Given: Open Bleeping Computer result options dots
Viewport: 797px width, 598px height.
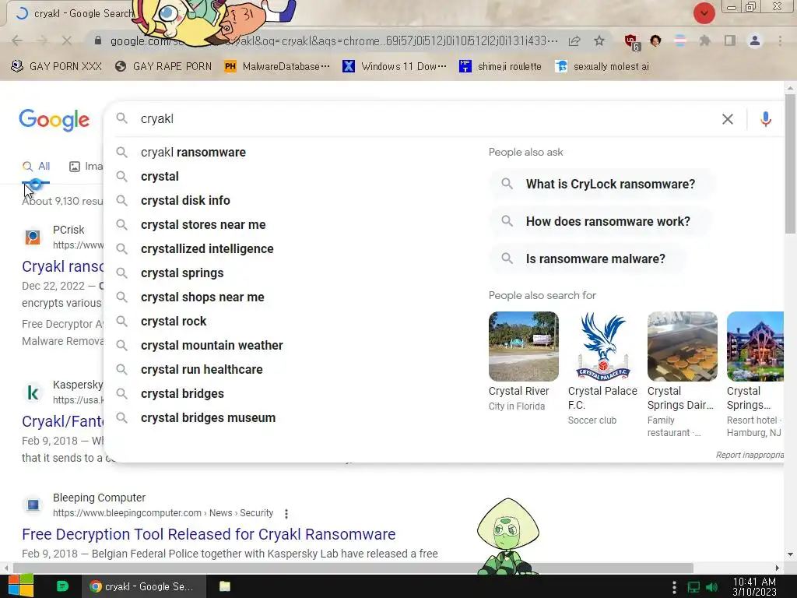Looking at the screenshot, I should click(286, 514).
